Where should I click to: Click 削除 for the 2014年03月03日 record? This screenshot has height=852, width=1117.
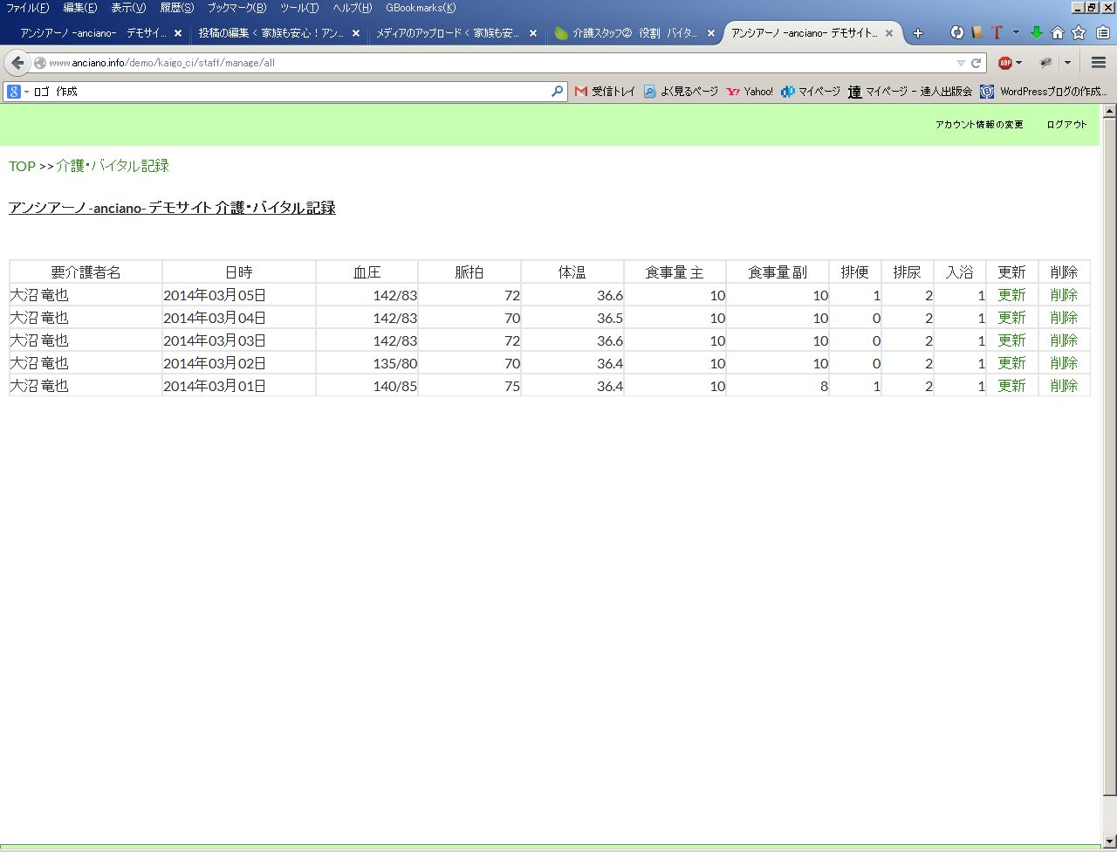point(1064,340)
